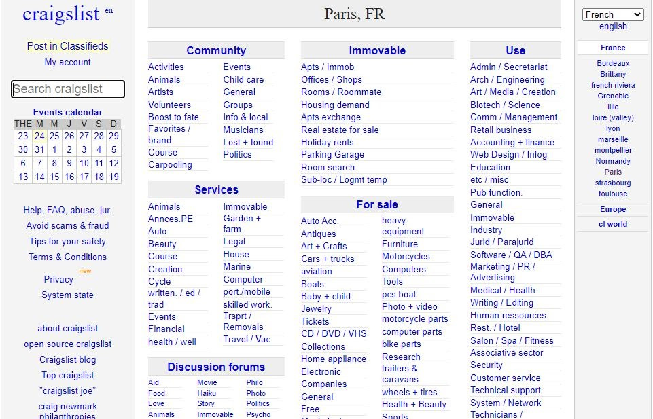Open Terms & Conditions link

pos(67,257)
